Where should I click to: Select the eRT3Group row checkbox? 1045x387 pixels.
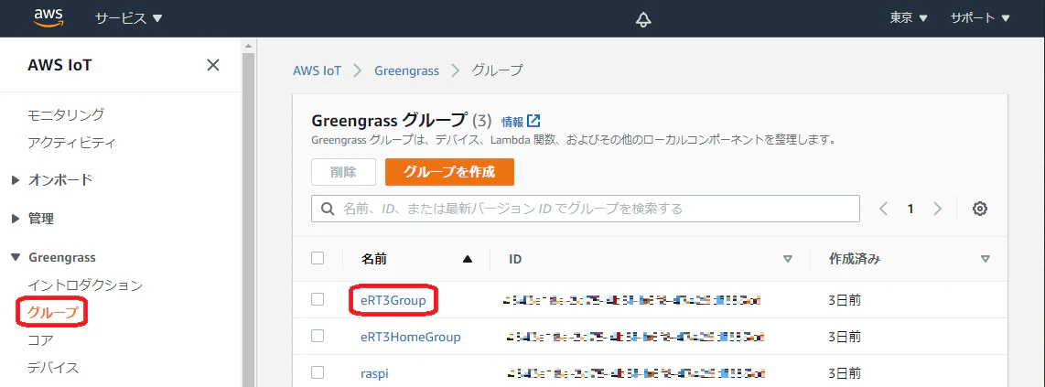point(318,300)
